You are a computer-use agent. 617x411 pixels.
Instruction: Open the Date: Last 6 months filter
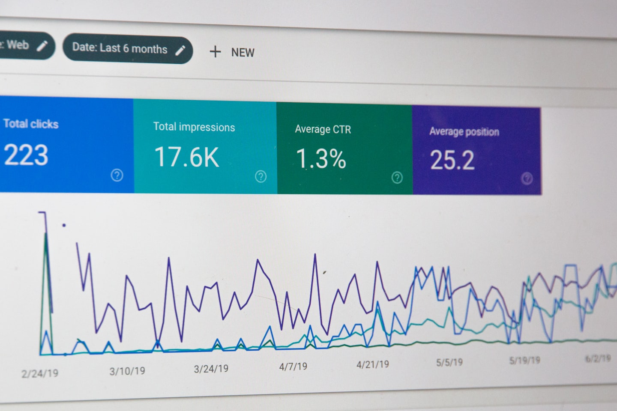pyautogui.click(x=120, y=48)
